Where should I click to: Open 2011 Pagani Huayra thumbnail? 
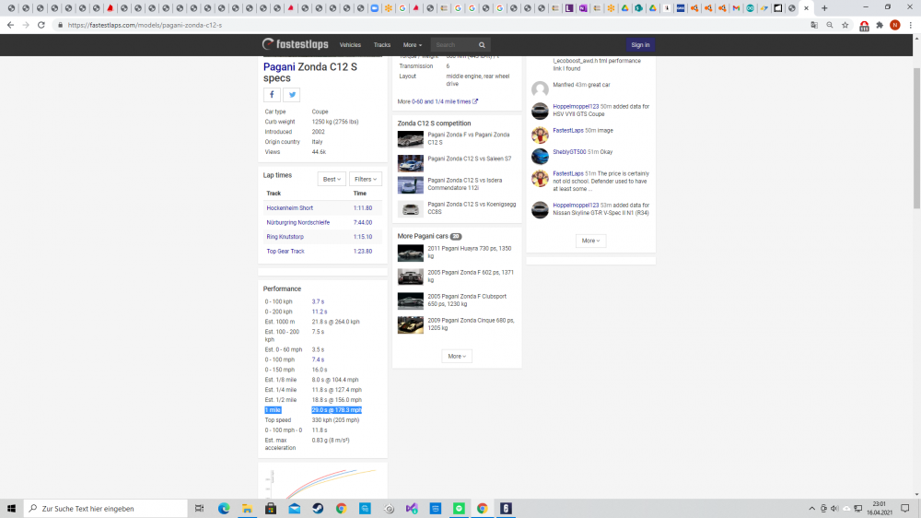pyautogui.click(x=410, y=253)
